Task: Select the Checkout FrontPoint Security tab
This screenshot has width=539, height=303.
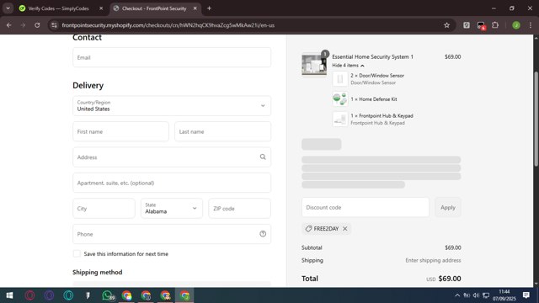Action: click(x=154, y=8)
